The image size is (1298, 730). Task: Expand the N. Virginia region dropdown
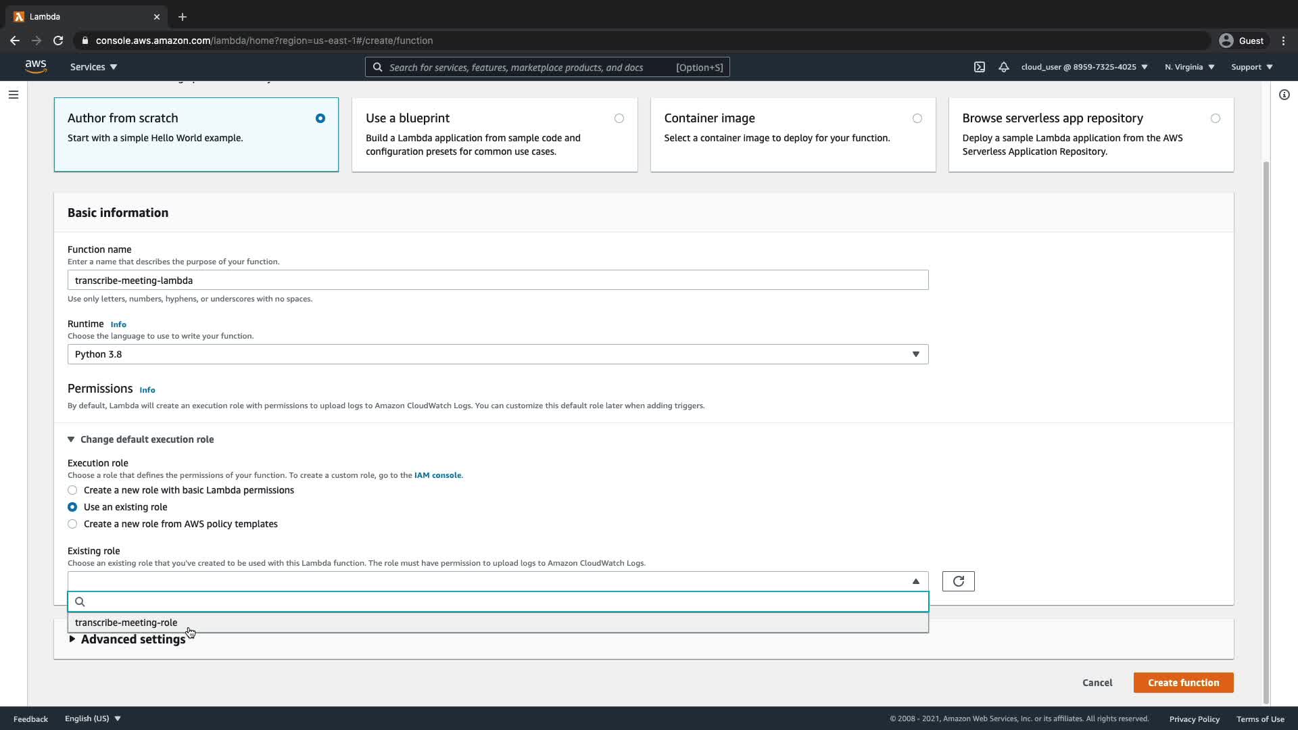point(1189,67)
